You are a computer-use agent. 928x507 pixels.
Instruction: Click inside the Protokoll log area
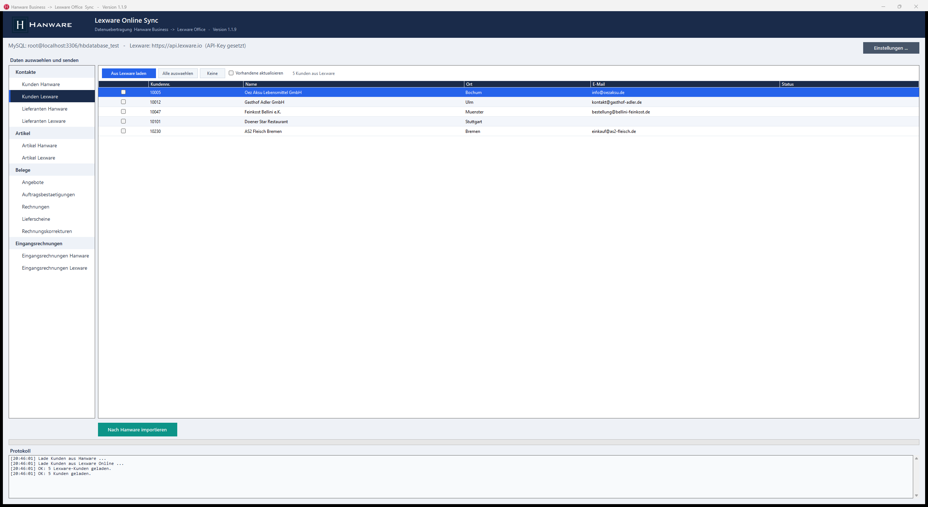click(x=461, y=477)
